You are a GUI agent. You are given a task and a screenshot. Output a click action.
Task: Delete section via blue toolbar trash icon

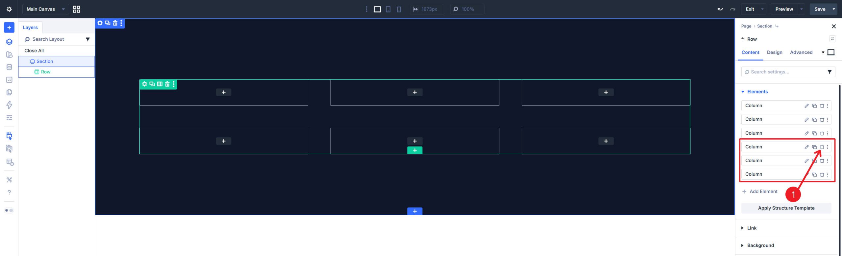[x=115, y=23]
